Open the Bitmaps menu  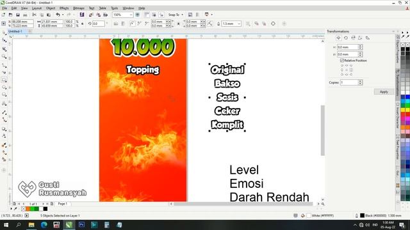click(x=79, y=8)
